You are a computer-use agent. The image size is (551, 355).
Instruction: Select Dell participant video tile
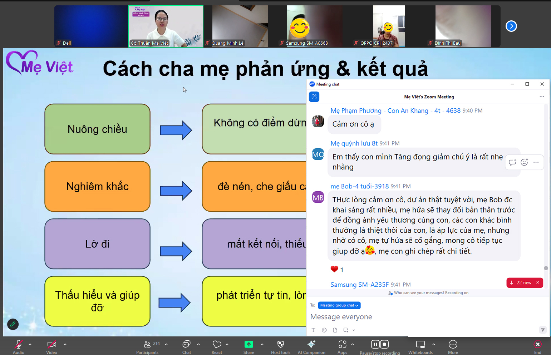tap(91, 26)
